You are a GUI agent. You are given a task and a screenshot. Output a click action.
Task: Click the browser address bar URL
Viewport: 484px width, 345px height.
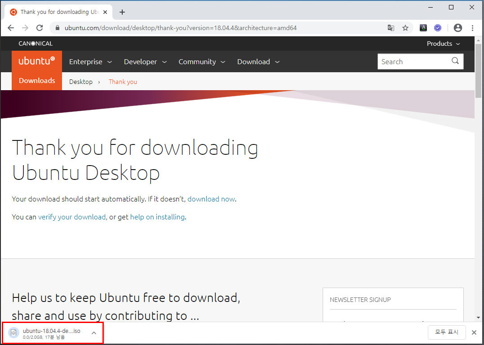tap(181, 28)
